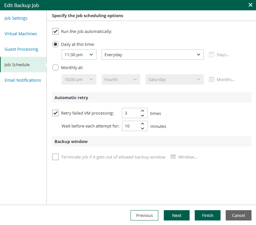Decrease wait minutes with down arrow

coord(143,128)
